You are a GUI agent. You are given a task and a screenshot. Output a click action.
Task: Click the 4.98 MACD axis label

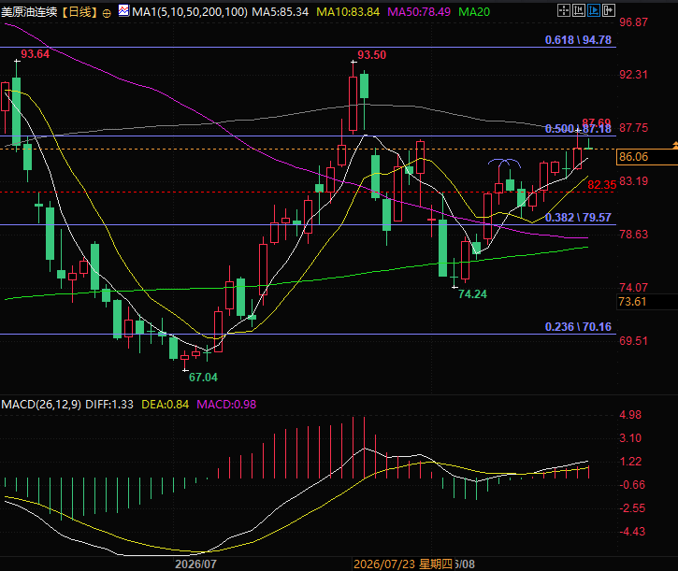(x=630, y=415)
